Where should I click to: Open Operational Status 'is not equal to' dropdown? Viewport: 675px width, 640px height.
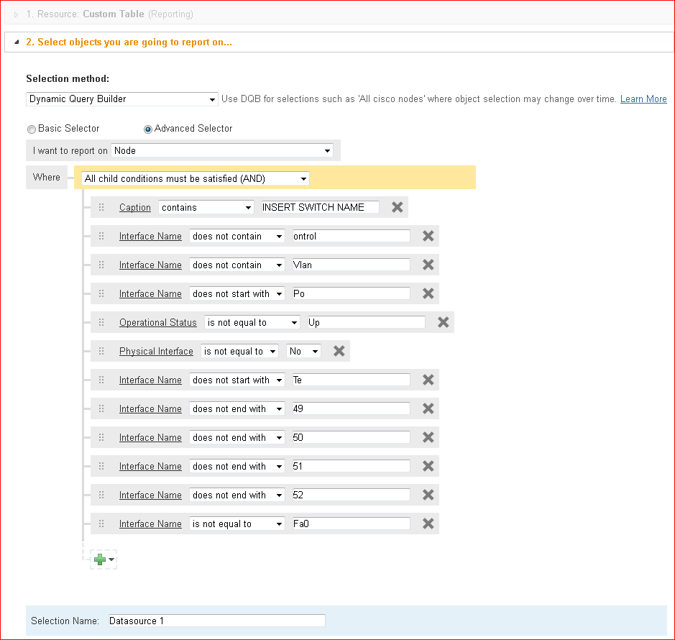252,322
